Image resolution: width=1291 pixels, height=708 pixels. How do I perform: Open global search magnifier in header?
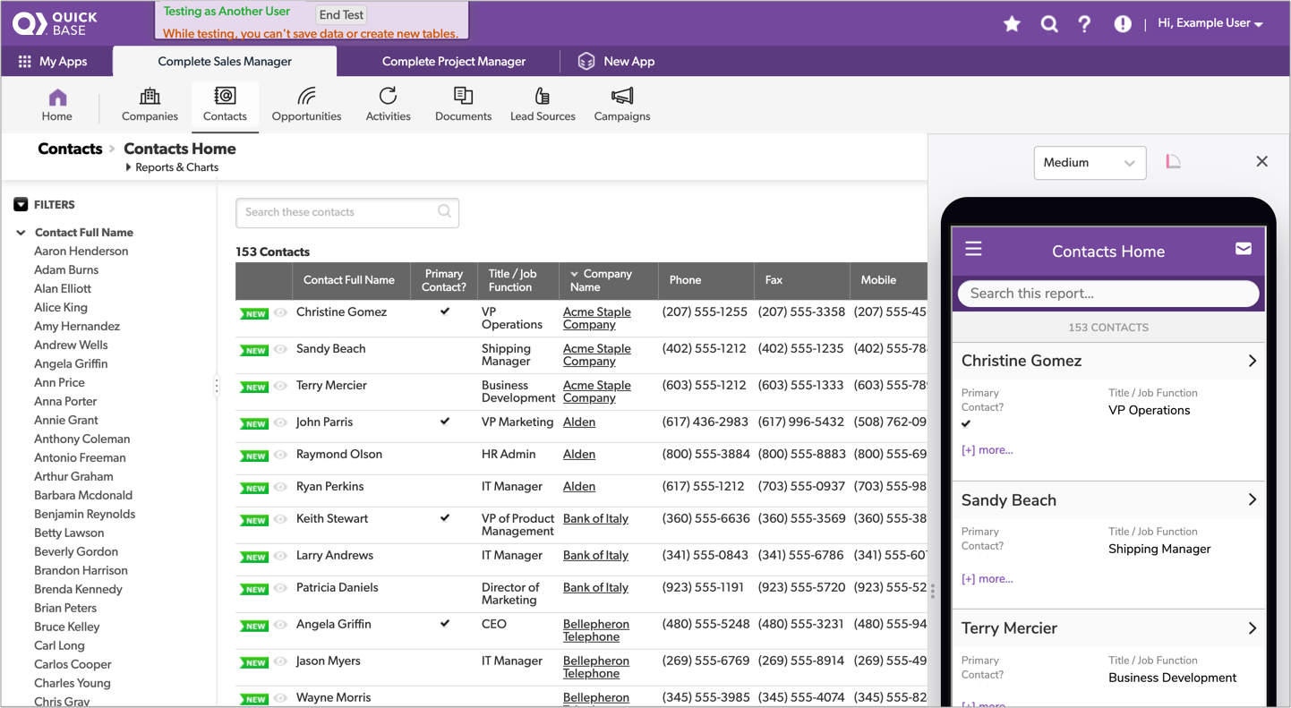1049,24
